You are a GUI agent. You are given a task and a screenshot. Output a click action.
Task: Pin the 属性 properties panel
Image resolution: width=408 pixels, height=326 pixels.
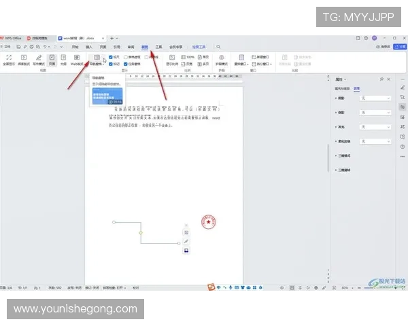tap(381, 79)
